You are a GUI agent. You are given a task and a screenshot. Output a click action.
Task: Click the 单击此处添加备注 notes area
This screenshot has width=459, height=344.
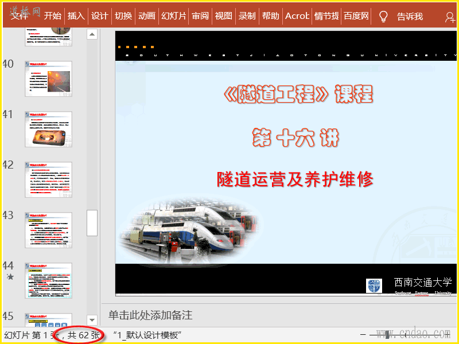point(150,315)
